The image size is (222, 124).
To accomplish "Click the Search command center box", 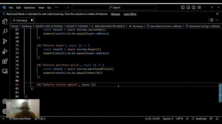I will [114, 8].
